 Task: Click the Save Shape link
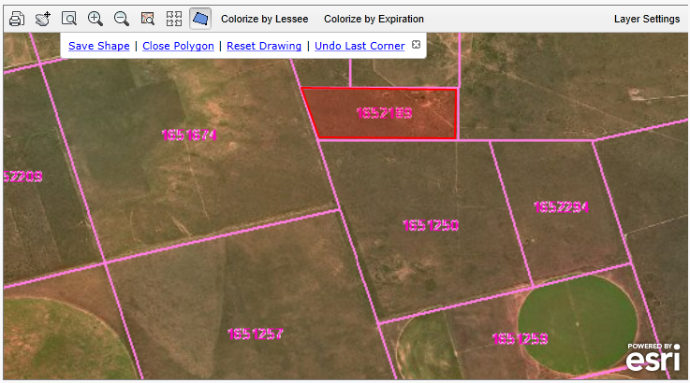click(x=99, y=46)
